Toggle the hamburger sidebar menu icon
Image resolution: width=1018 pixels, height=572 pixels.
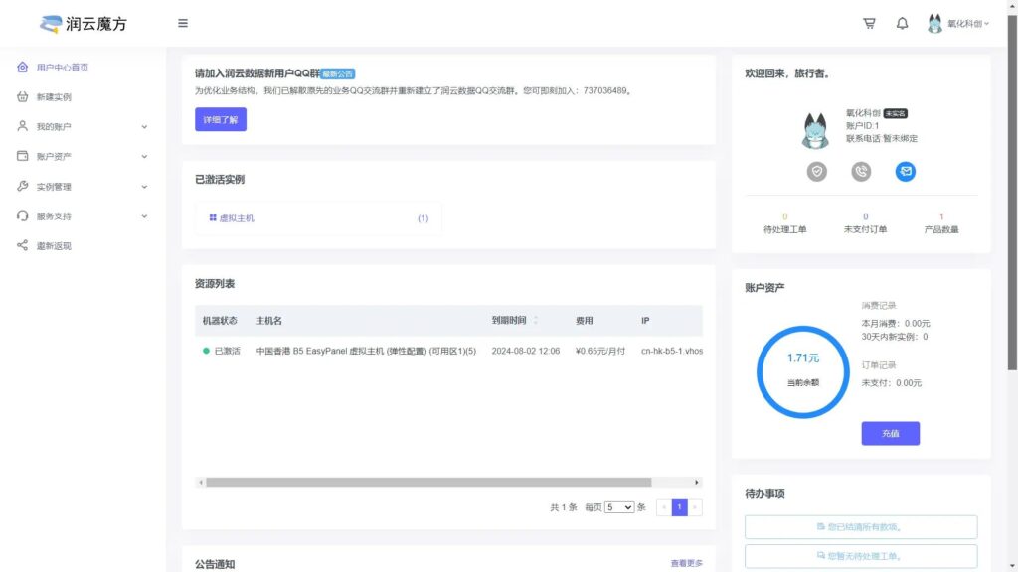pos(183,24)
